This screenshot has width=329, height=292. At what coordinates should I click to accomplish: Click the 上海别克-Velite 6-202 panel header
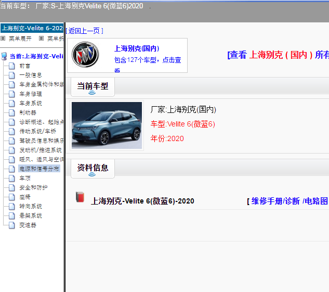(32, 28)
